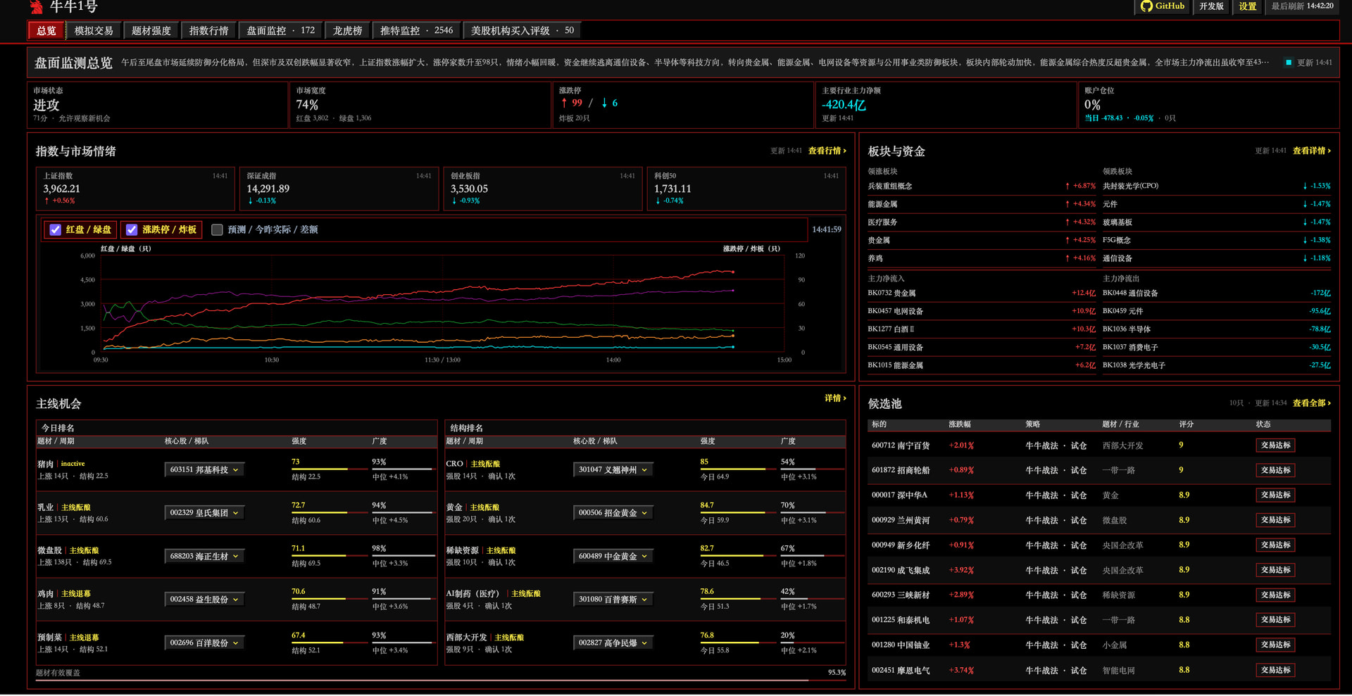This screenshot has width=1352, height=696.
Task: Enable the 预测 / 今昨实际 / 差额 checkbox
Action: point(217,230)
